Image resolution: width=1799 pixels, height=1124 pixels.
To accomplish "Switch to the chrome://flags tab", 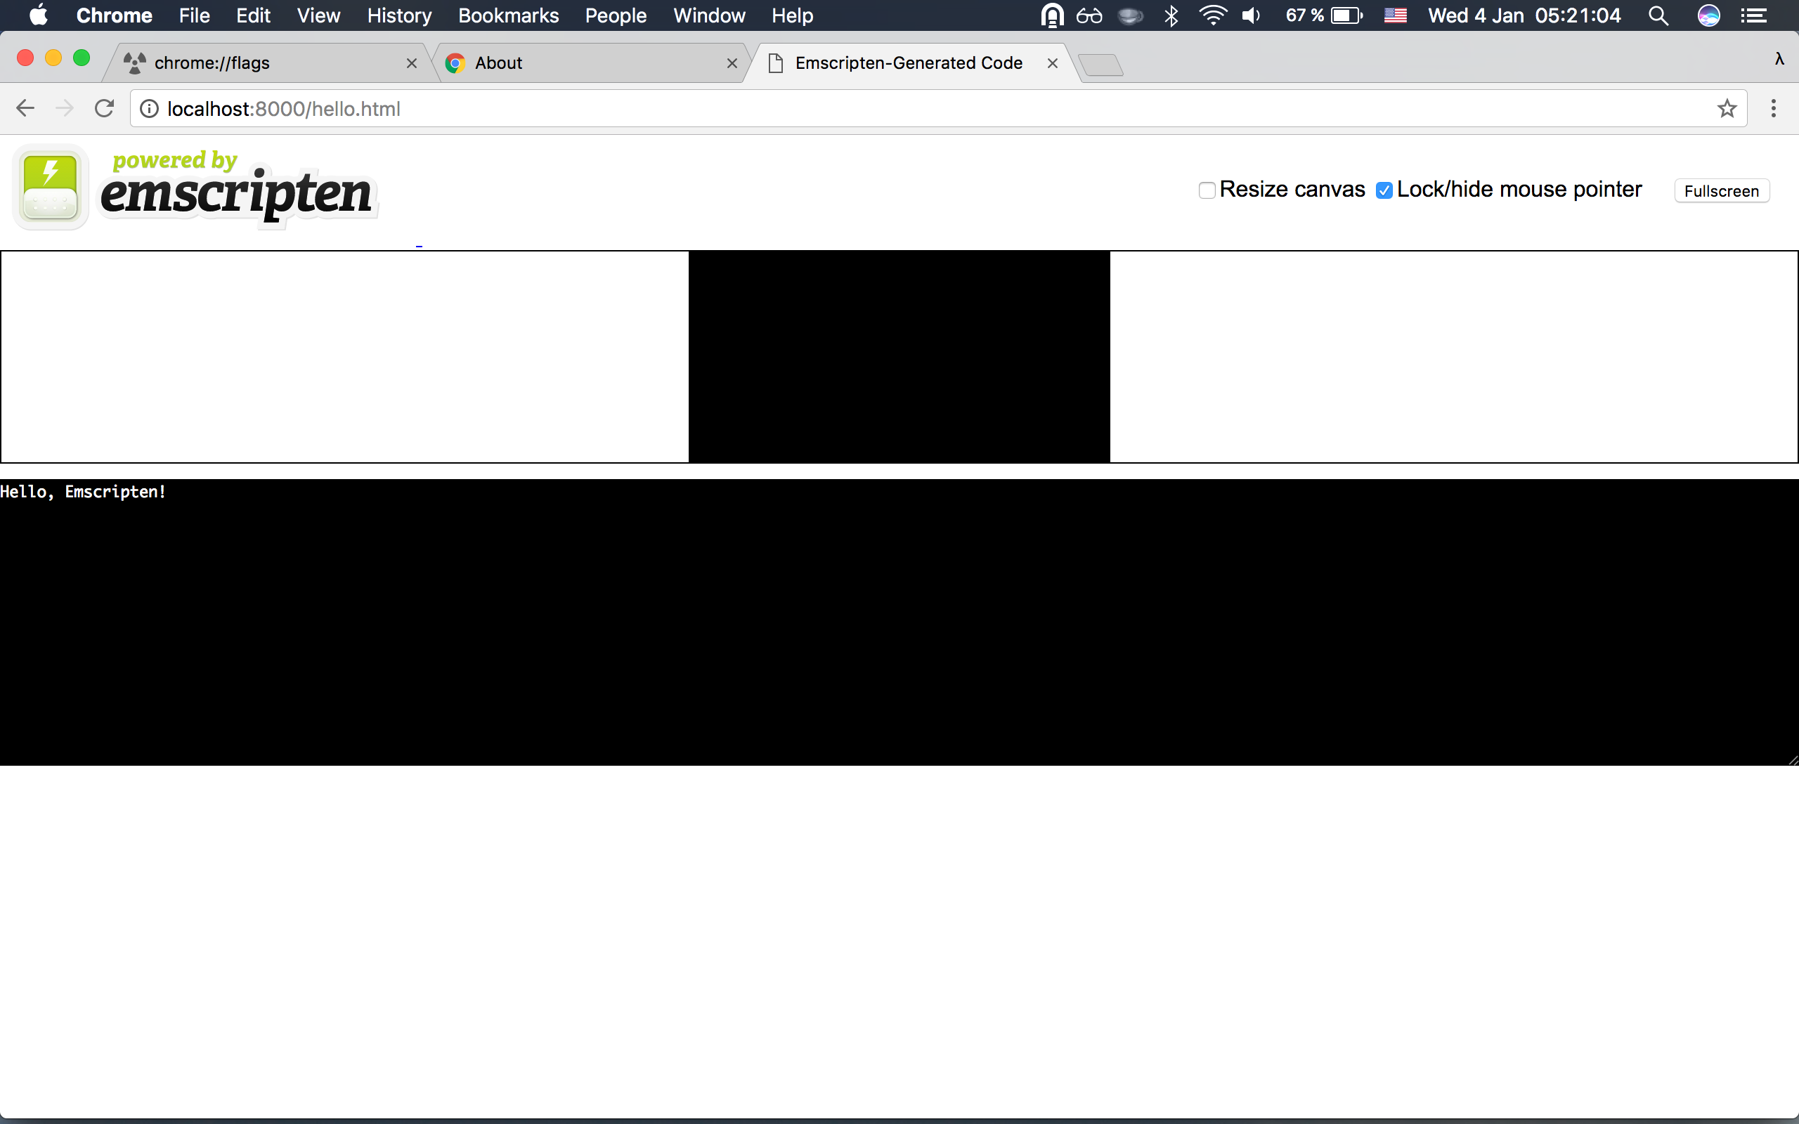I will [260, 63].
